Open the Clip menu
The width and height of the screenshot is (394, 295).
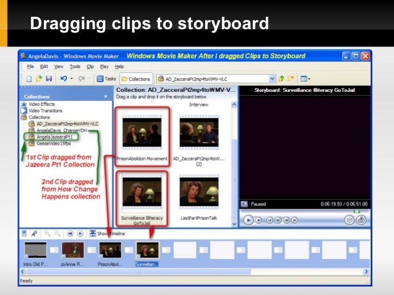(90, 66)
